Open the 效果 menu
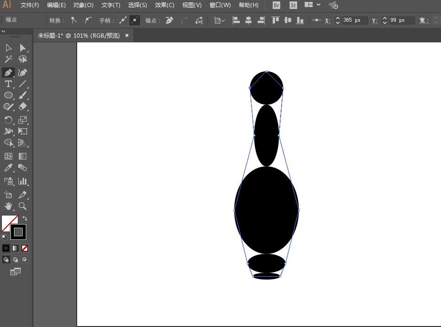 tap(164, 5)
